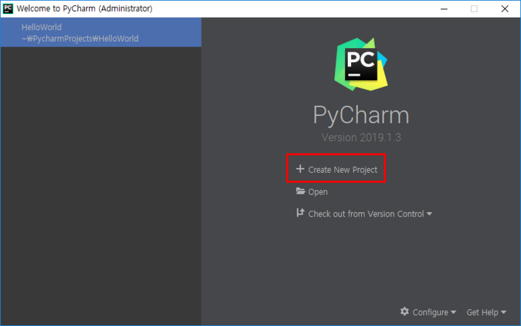Expand the Get Help dropdown arrow
Image resolution: width=521 pixels, height=326 pixels.
(x=503, y=312)
